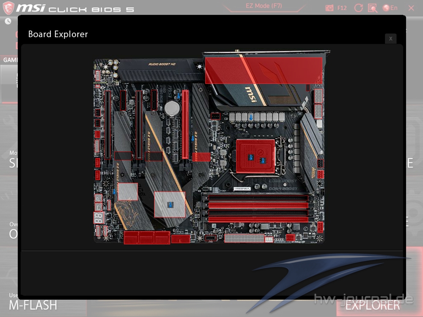Click the thermometer icon on the chipset heatsink
423x317 pixels.
pos(170,205)
